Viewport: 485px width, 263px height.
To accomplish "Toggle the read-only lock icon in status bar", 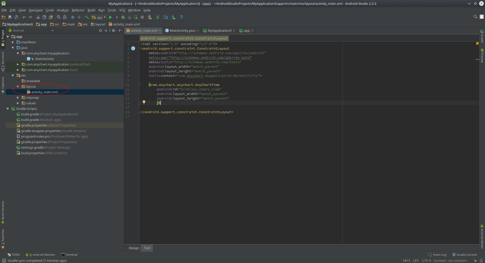I will [x=475, y=261].
